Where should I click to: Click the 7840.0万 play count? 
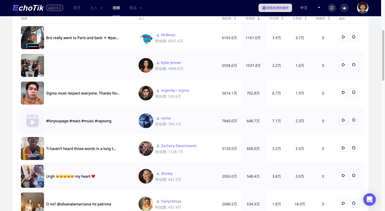[x=229, y=121]
